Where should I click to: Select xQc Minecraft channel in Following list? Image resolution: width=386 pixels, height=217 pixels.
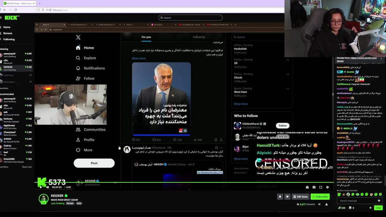point(16,61)
